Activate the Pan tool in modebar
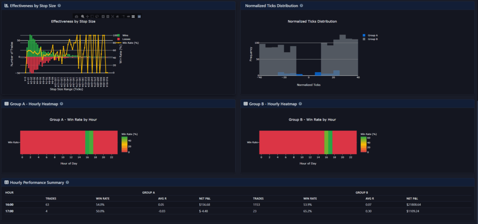Image resolution: width=478 pixels, height=224 pixels. (87, 16)
